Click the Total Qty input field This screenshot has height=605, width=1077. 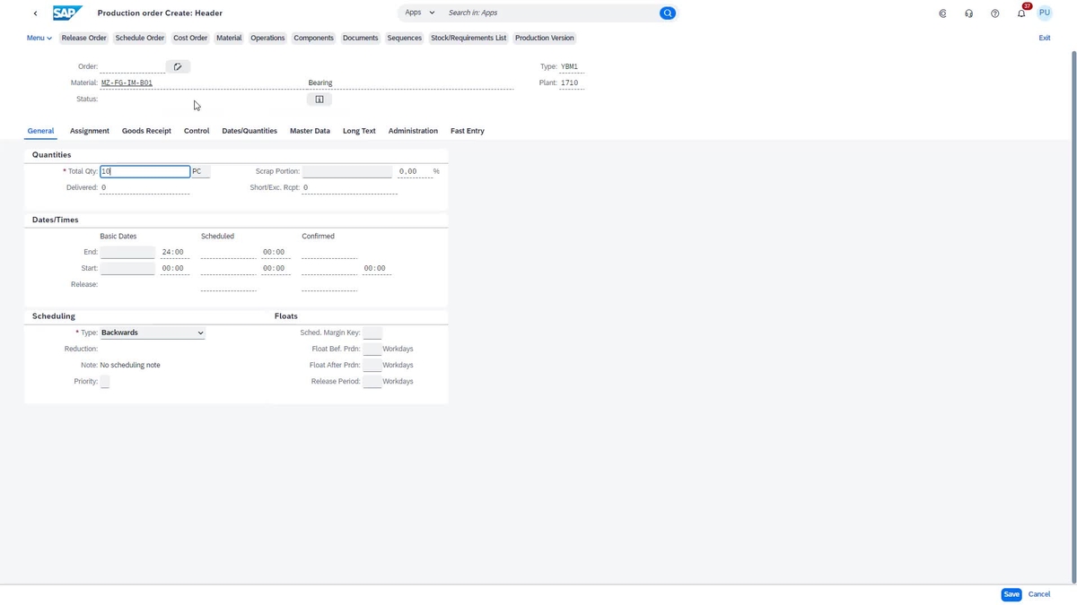[x=144, y=171]
